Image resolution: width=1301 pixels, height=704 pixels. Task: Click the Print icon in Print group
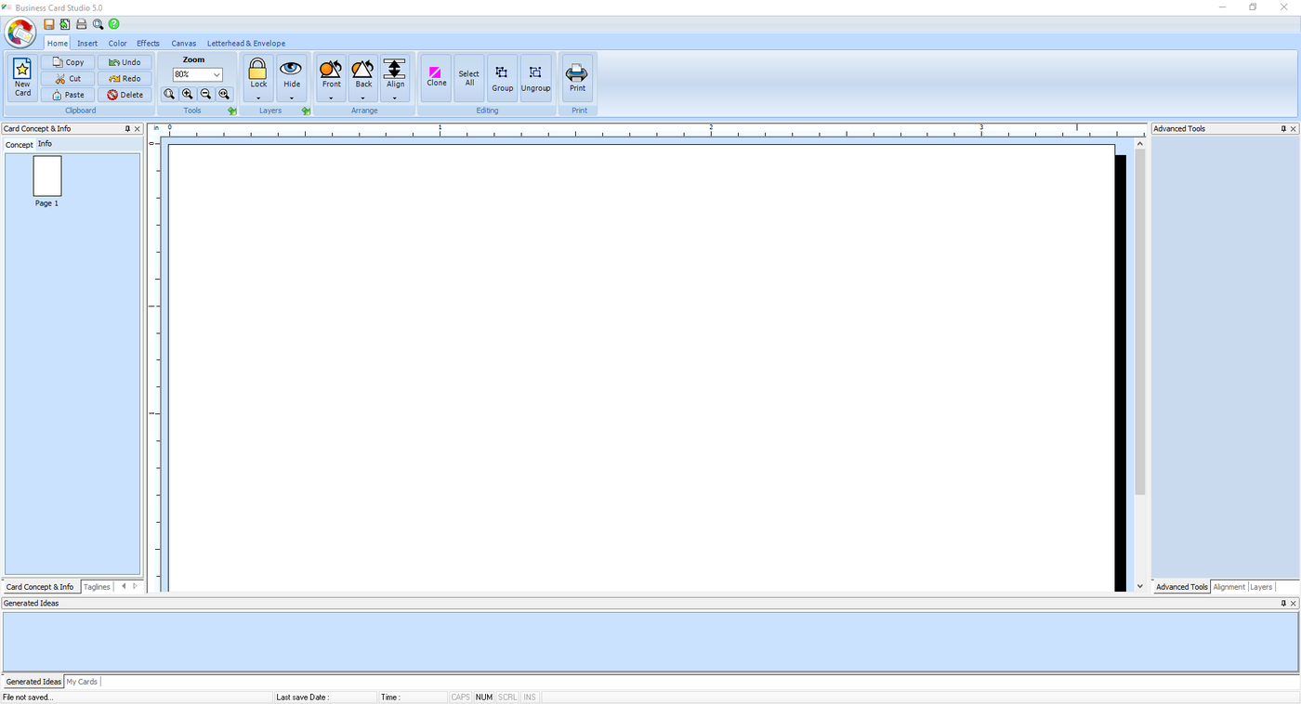tap(577, 72)
